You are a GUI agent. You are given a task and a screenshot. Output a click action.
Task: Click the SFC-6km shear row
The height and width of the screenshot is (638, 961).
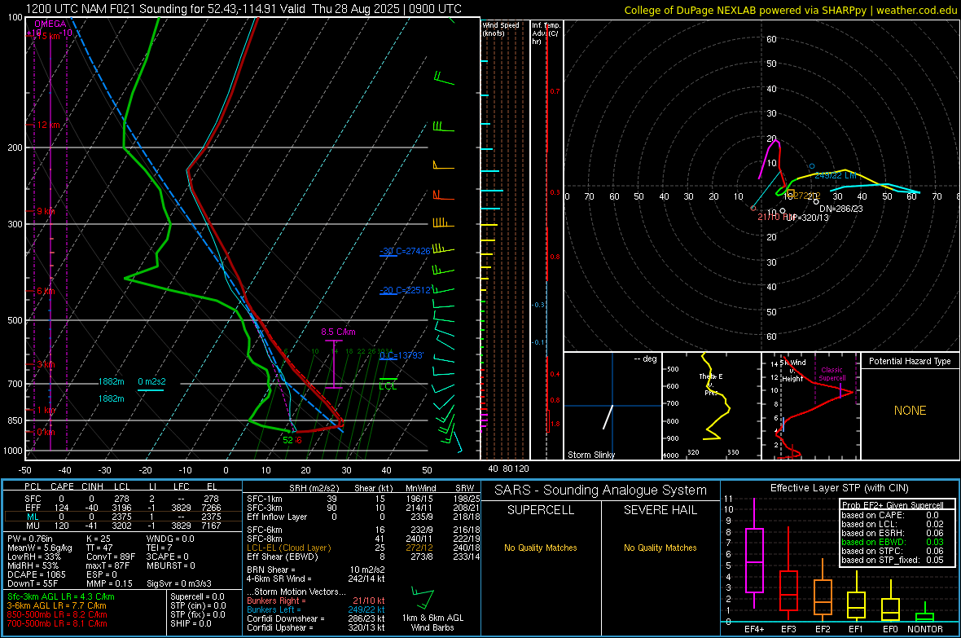pyautogui.click(x=363, y=530)
